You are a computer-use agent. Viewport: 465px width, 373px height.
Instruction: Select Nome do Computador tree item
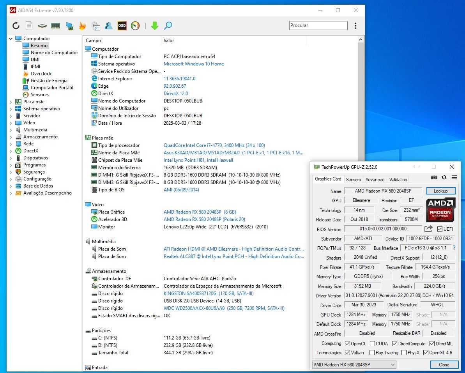click(x=54, y=53)
